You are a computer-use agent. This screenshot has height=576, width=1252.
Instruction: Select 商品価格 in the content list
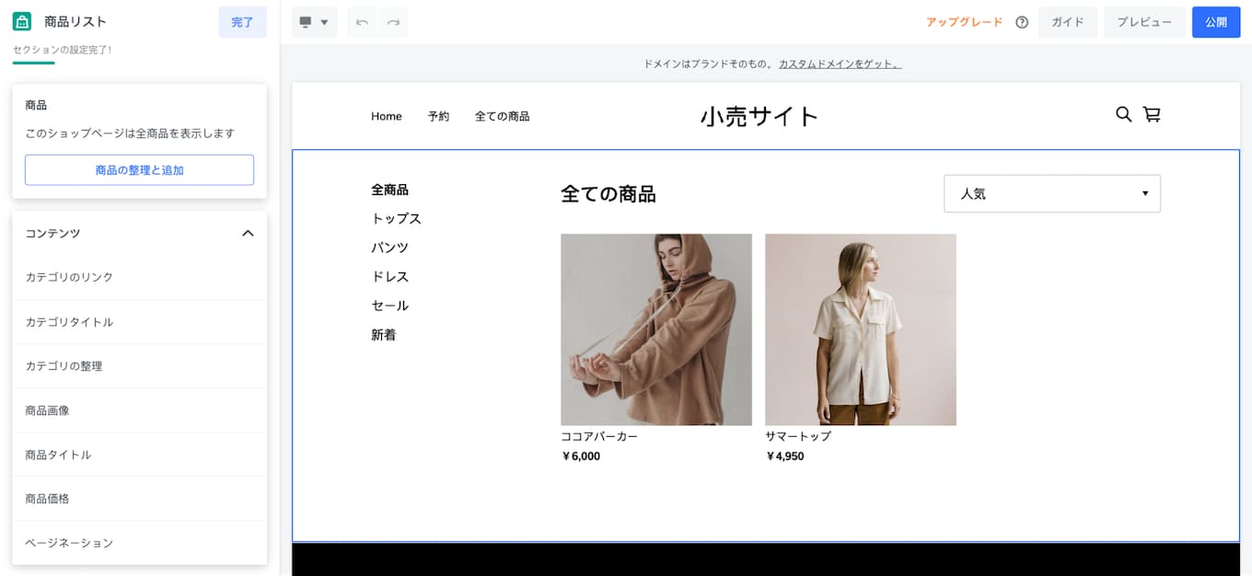click(x=139, y=498)
